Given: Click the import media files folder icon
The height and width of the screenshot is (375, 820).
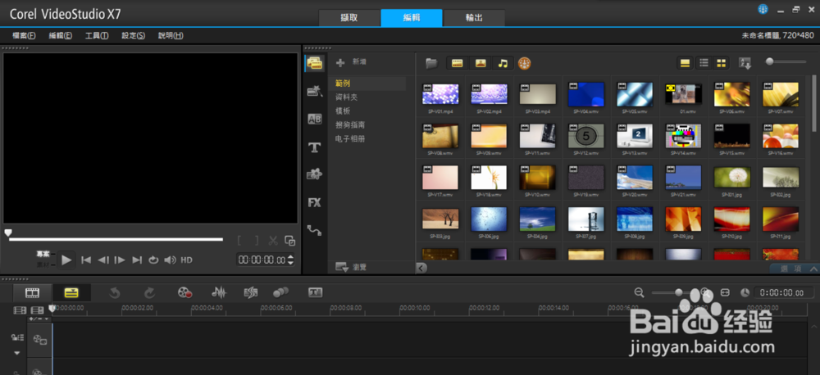Looking at the screenshot, I should [431, 63].
